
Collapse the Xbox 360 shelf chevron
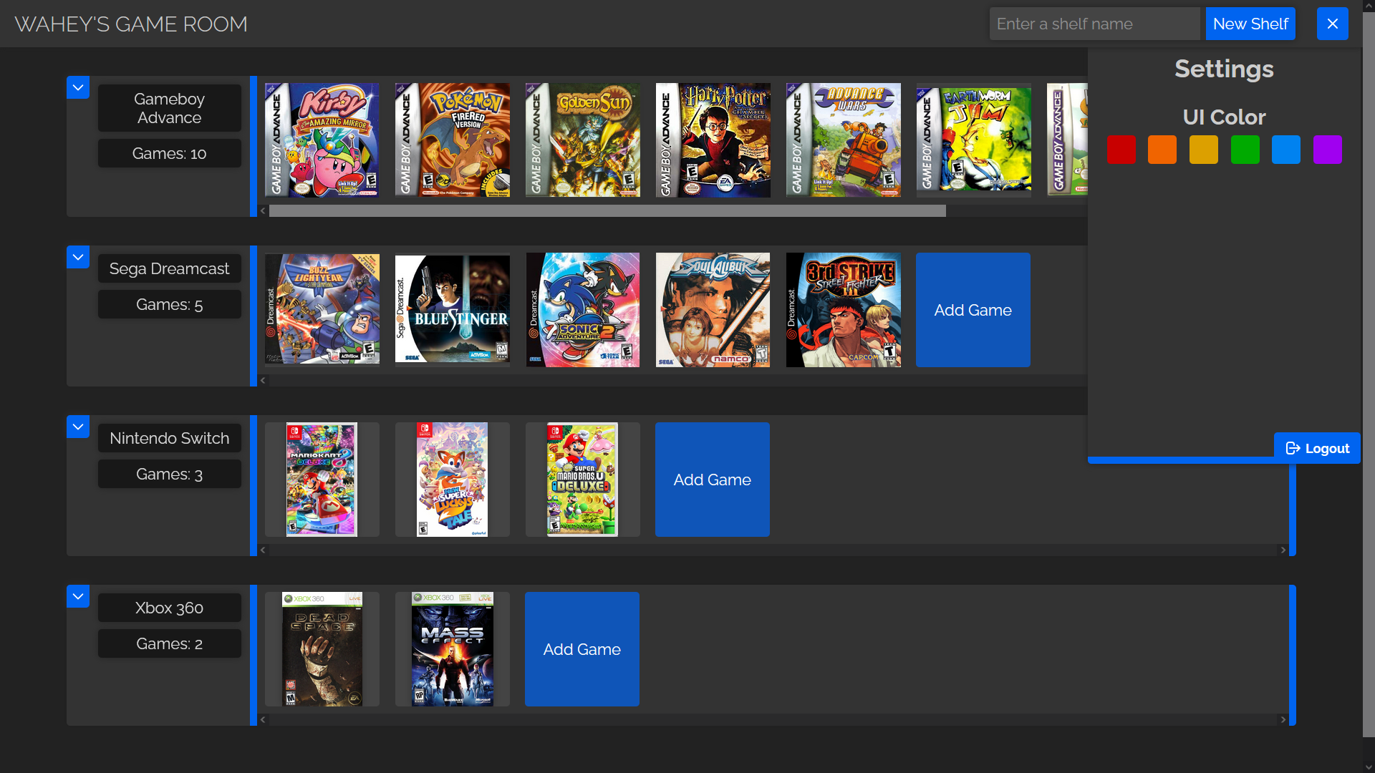pos(78,596)
